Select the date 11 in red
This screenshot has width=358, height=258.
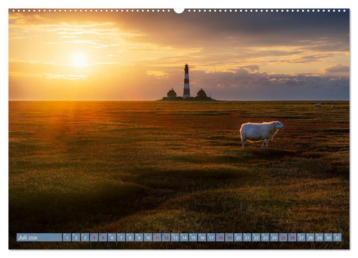(x=157, y=238)
